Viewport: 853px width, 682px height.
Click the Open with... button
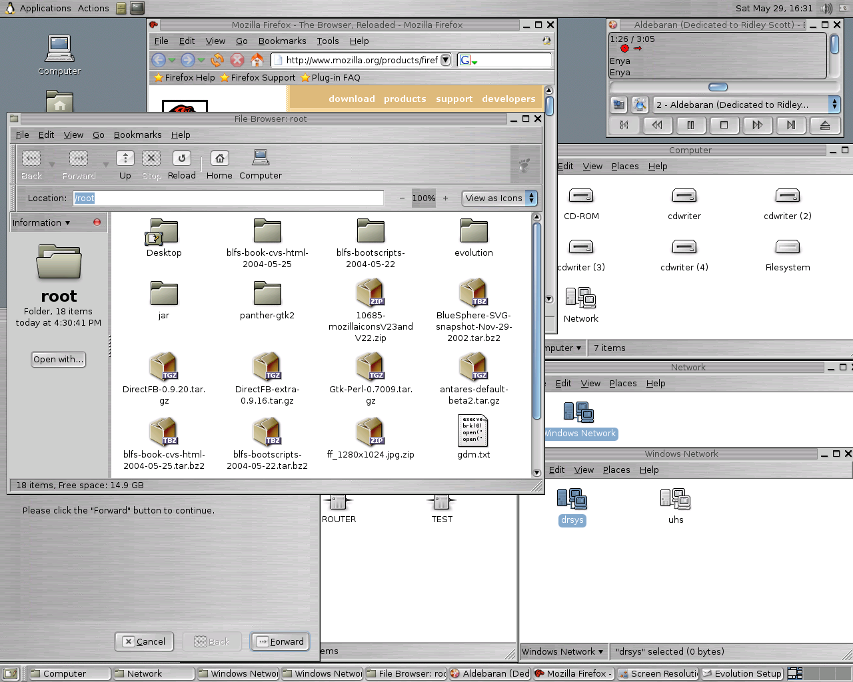click(x=59, y=359)
